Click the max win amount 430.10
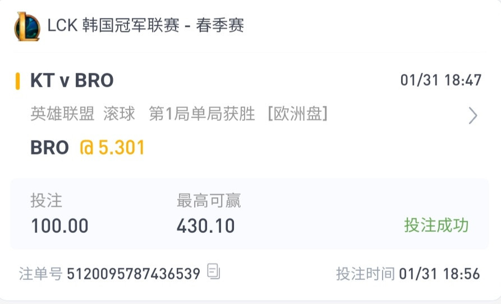501x304 pixels. [x=206, y=226]
